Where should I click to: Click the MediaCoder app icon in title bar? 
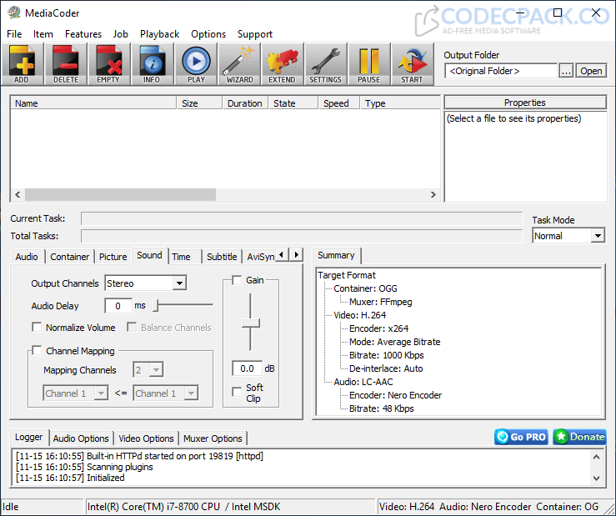pyautogui.click(x=13, y=13)
